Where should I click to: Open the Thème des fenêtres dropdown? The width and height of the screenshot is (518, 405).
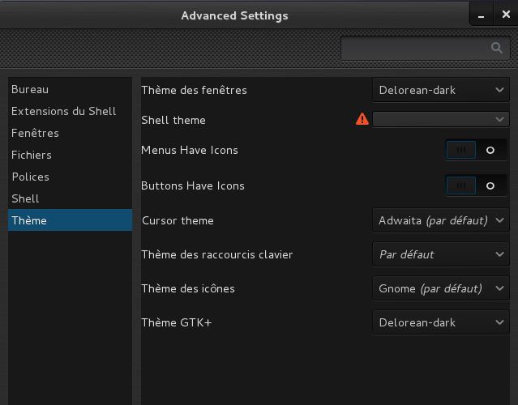pyautogui.click(x=441, y=90)
